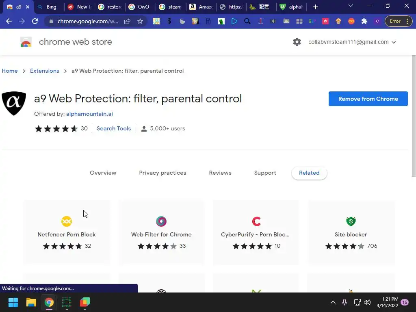
Task: Click the browser forward arrow
Action: pyautogui.click(x=22, y=21)
